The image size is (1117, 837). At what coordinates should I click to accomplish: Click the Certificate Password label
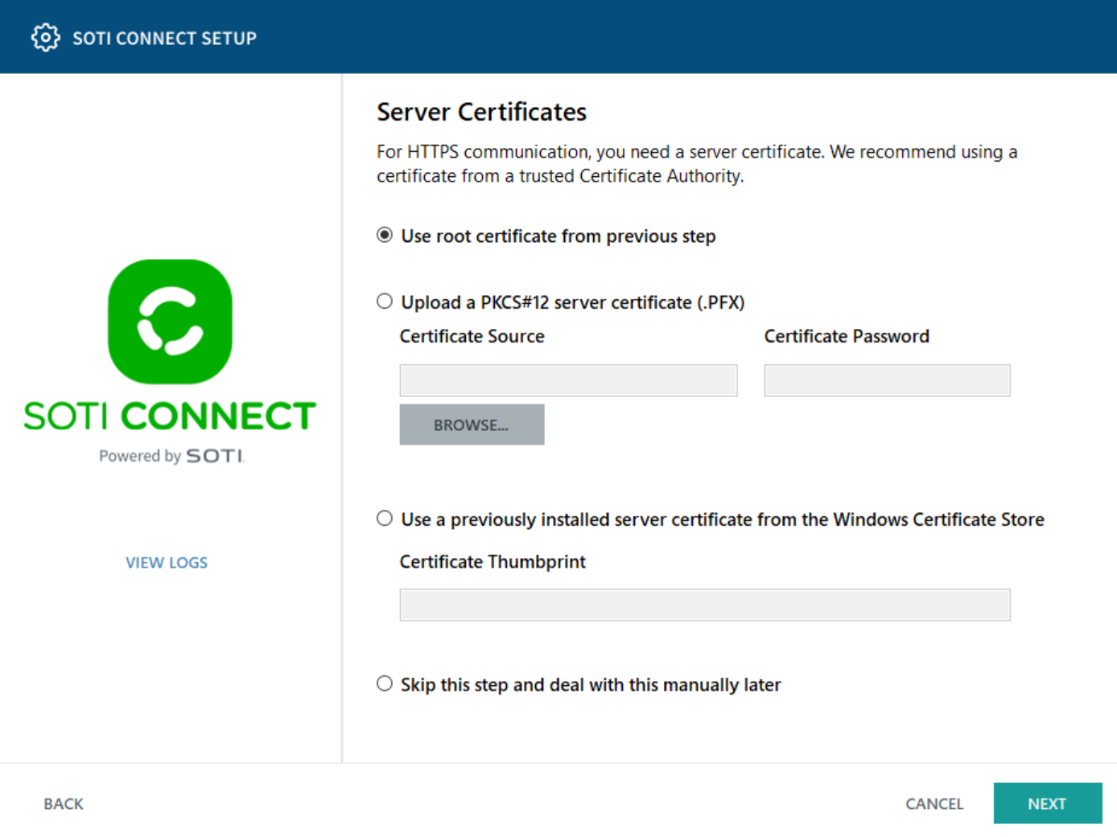tap(847, 336)
